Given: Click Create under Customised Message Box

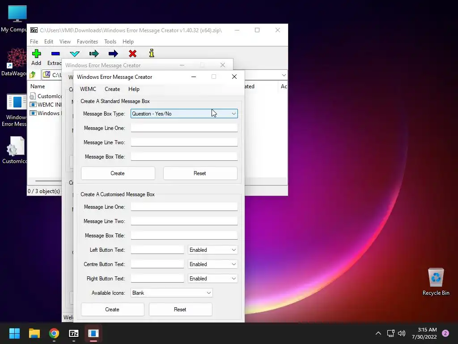Looking at the screenshot, I should tap(112, 309).
